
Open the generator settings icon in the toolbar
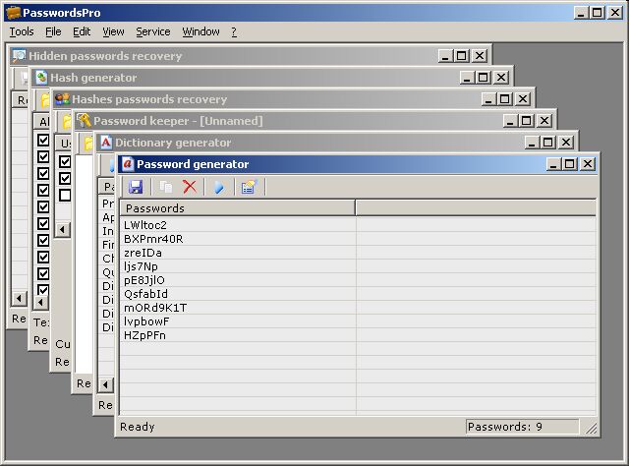click(249, 187)
